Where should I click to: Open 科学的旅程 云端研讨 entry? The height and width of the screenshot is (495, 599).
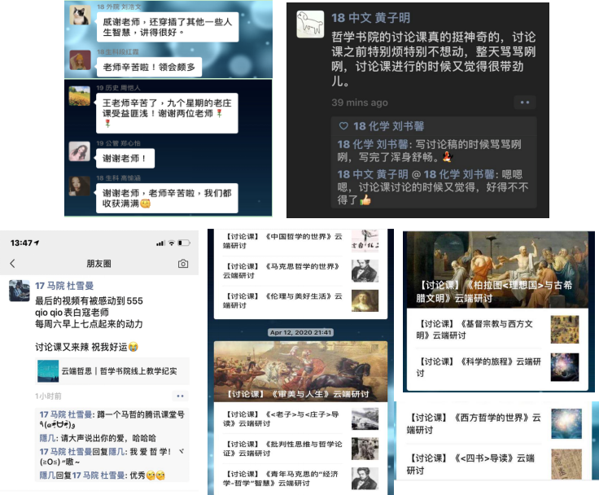[498, 367]
